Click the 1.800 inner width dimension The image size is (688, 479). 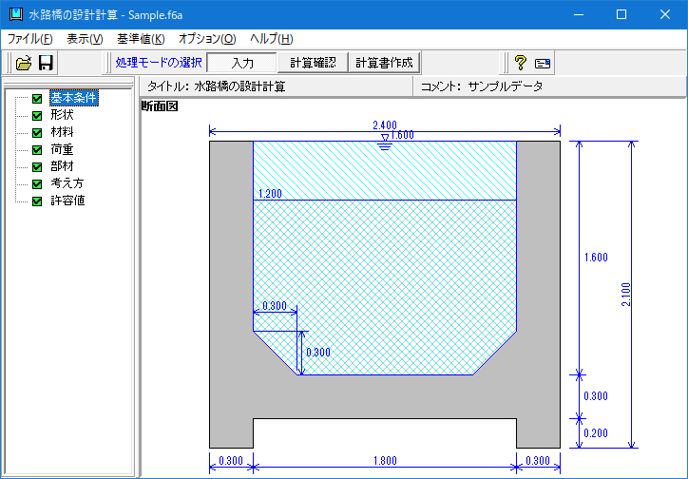[x=385, y=461]
